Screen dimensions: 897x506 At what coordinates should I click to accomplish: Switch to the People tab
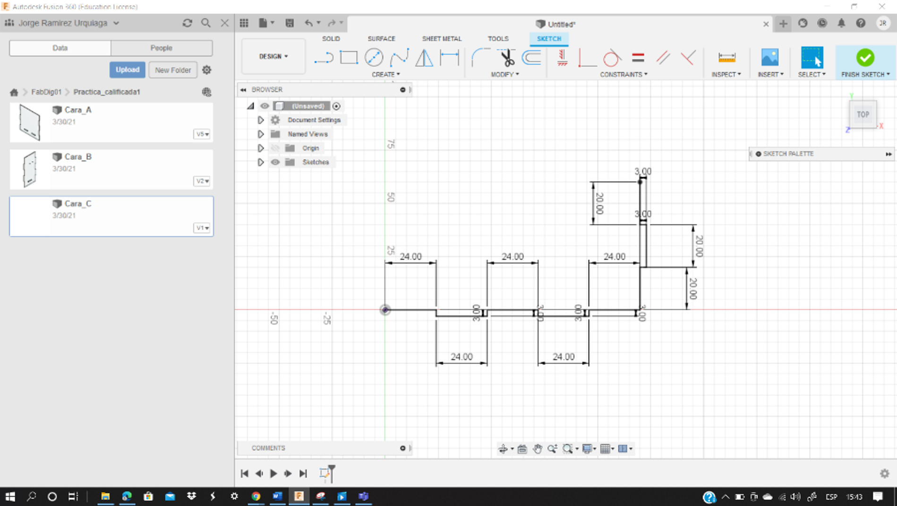coord(161,48)
